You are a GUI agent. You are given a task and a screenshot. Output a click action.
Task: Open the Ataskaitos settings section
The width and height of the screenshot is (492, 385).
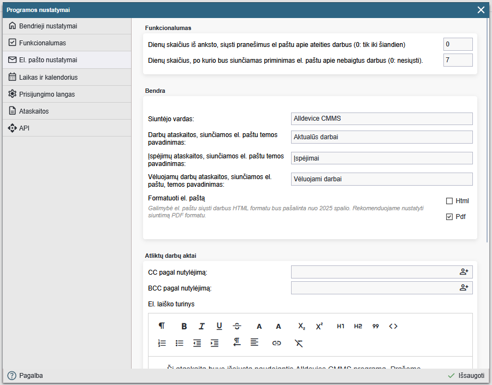(x=67, y=111)
